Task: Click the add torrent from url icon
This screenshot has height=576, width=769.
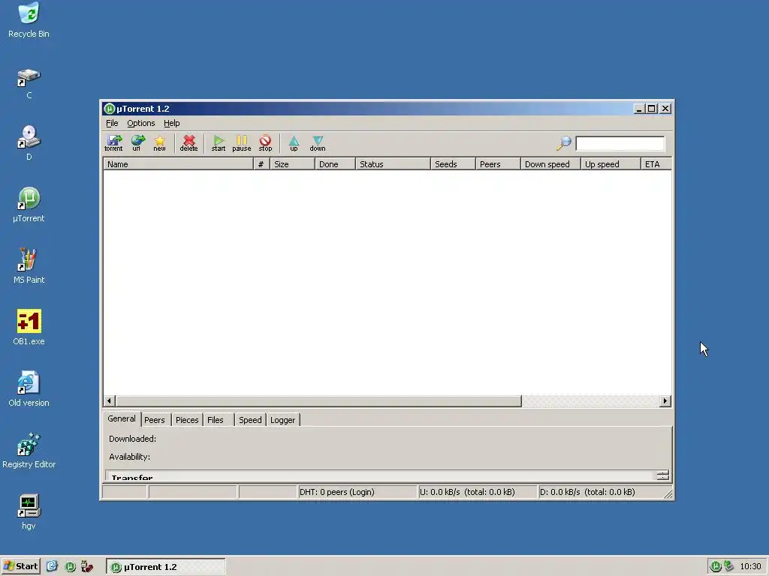Action: click(x=137, y=143)
